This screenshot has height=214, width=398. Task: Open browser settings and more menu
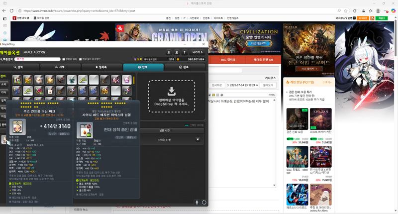coord(386,10)
